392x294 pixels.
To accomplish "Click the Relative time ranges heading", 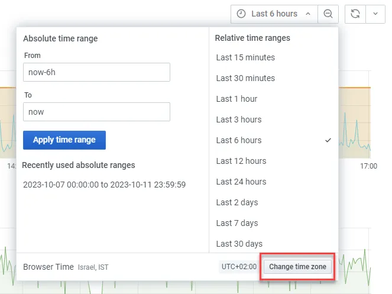I will coord(252,38).
